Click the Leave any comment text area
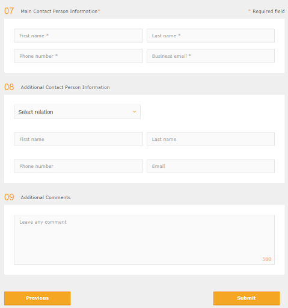The width and height of the screenshot is (288, 308). [x=144, y=240]
